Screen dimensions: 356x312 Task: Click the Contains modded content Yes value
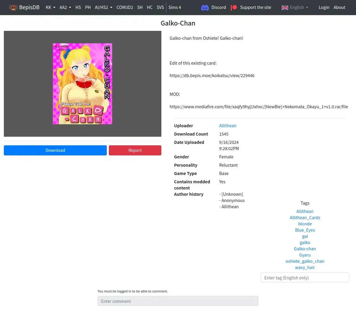click(x=222, y=182)
